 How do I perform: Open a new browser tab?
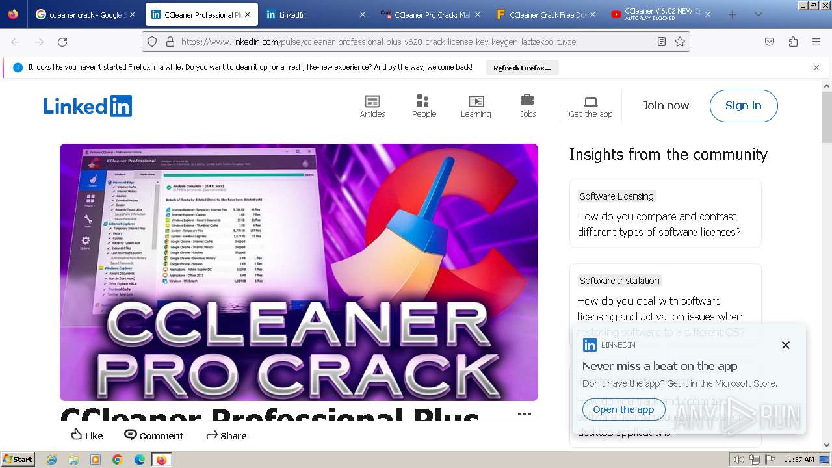733,14
